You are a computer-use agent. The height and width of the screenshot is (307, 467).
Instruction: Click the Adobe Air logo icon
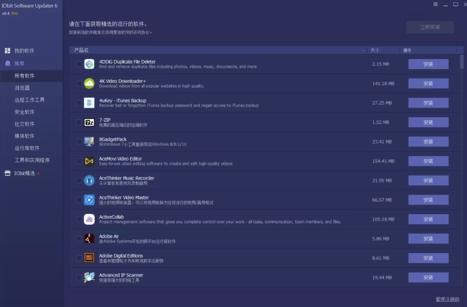click(89, 239)
